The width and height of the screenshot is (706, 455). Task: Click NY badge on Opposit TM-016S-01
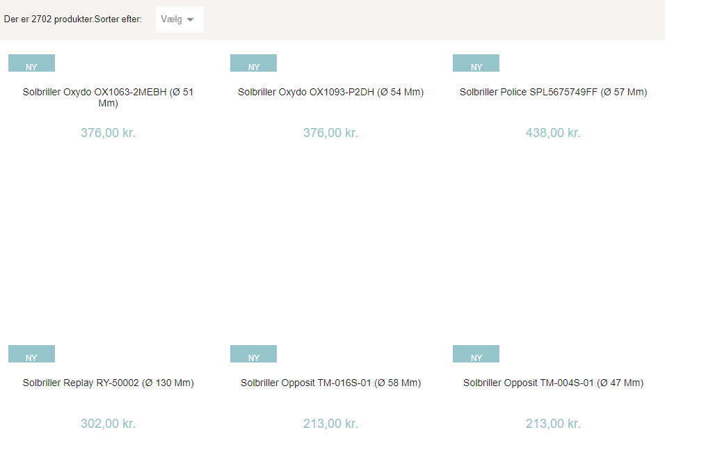[x=253, y=353]
